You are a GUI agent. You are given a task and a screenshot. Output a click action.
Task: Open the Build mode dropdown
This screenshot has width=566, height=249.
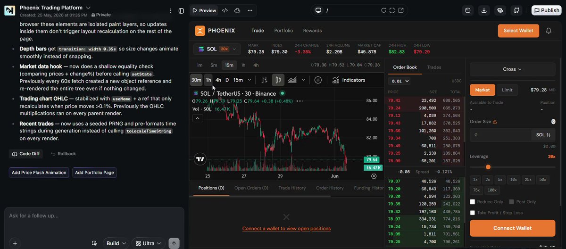[117, 243]
